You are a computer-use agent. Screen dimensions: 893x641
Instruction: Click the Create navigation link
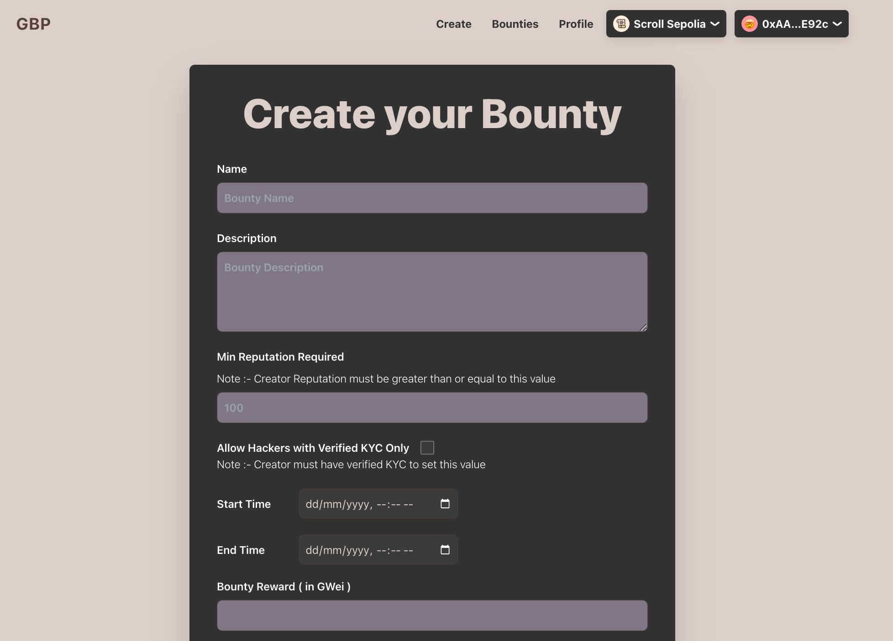point(453,24)
